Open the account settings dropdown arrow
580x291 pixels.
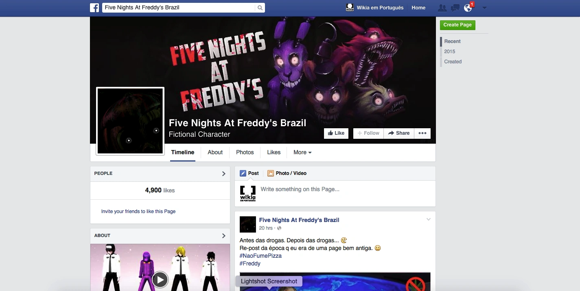click(484, 8)
